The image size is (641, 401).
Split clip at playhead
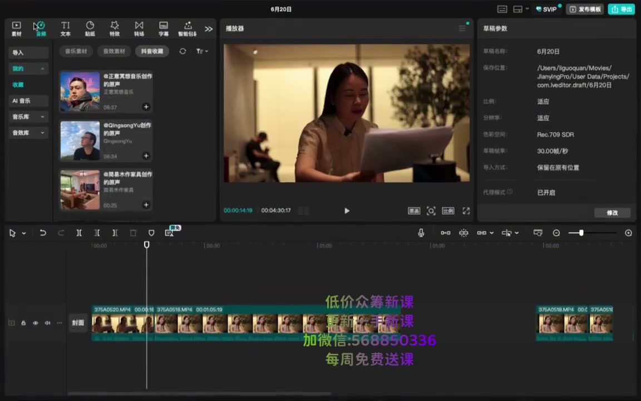tap(79, 233)
